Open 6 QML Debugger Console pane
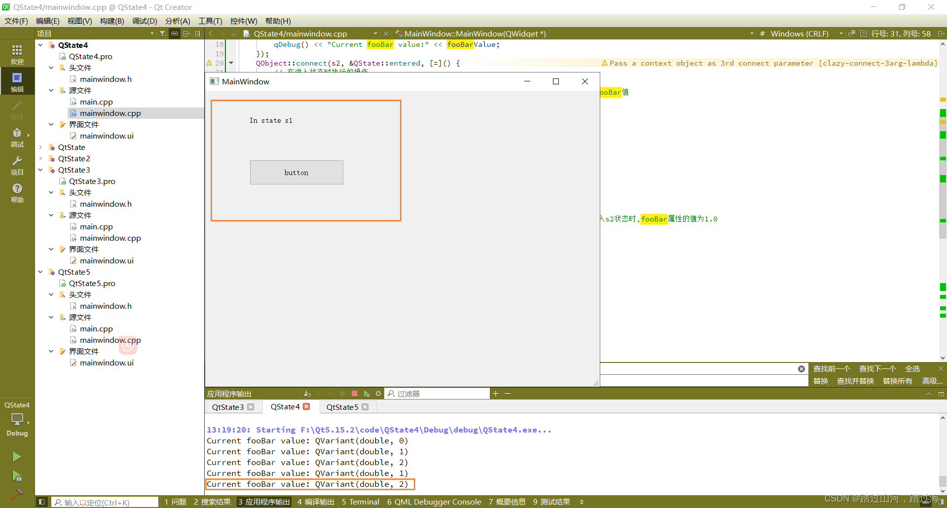 434,502
